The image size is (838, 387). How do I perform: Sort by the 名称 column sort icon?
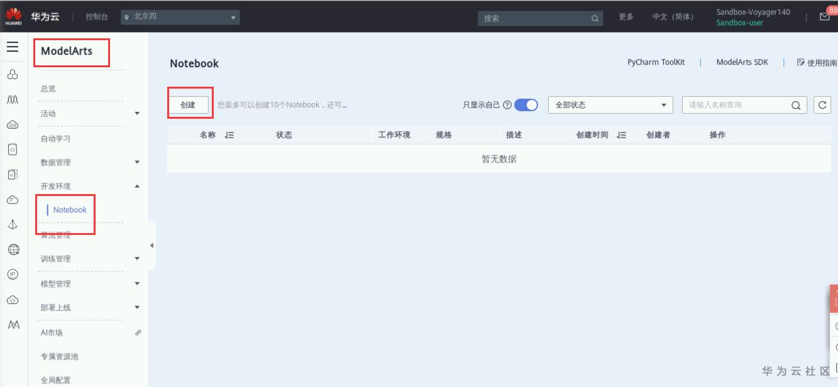pos(229,135)
